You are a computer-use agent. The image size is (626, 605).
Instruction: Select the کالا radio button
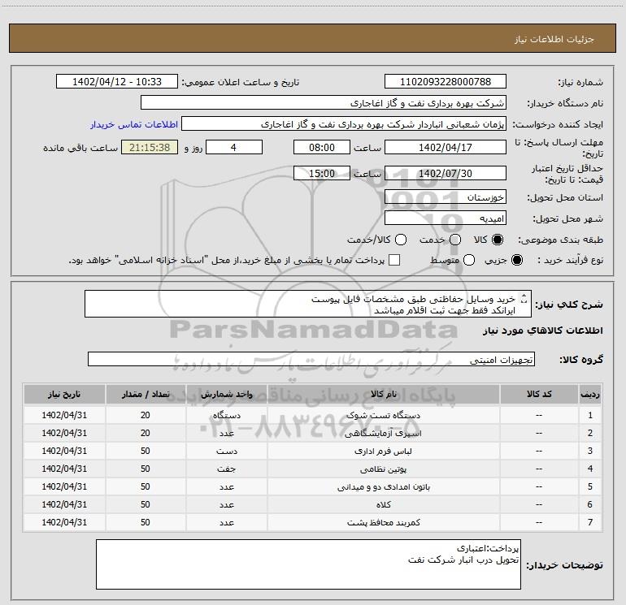498,240
